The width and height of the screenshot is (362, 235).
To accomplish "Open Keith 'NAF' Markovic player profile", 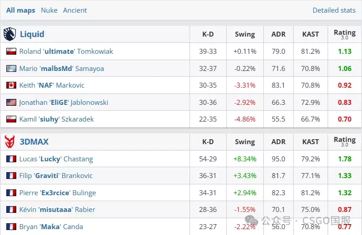I will coord(52,85).
